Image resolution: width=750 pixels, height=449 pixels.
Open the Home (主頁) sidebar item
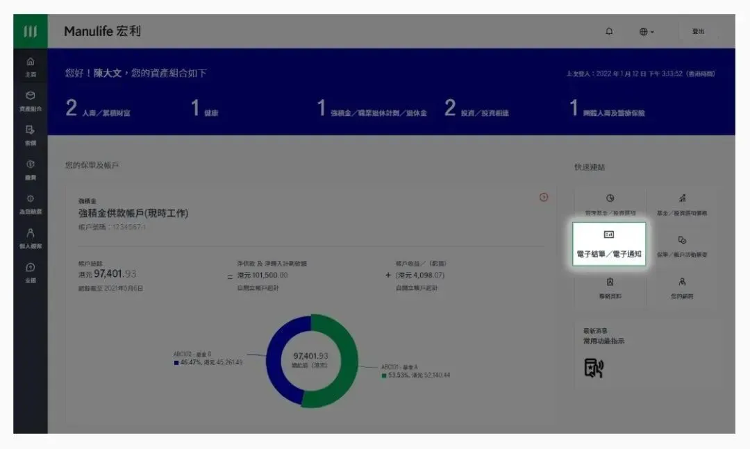coord(30,67)
